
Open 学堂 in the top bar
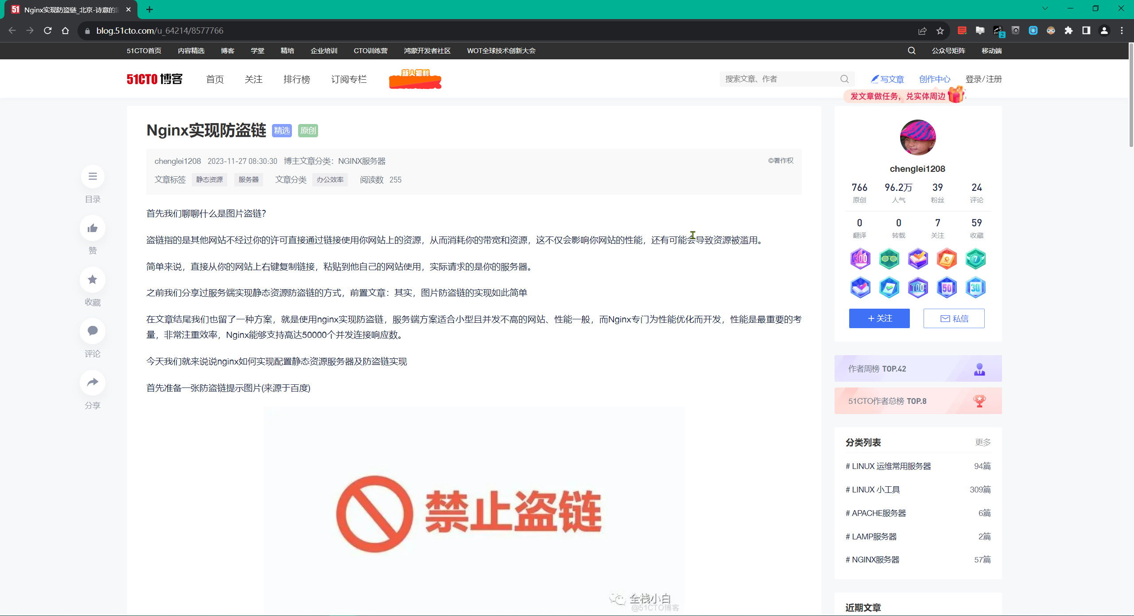tap(257, 51)
